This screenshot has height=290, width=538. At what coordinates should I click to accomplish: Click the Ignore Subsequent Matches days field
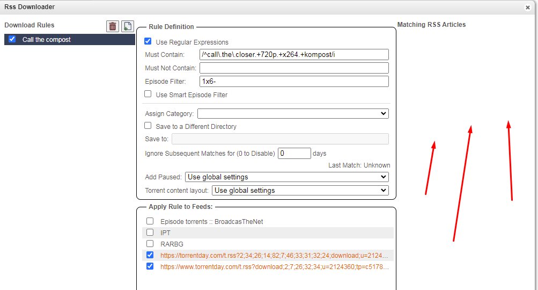tap(294, 153)
